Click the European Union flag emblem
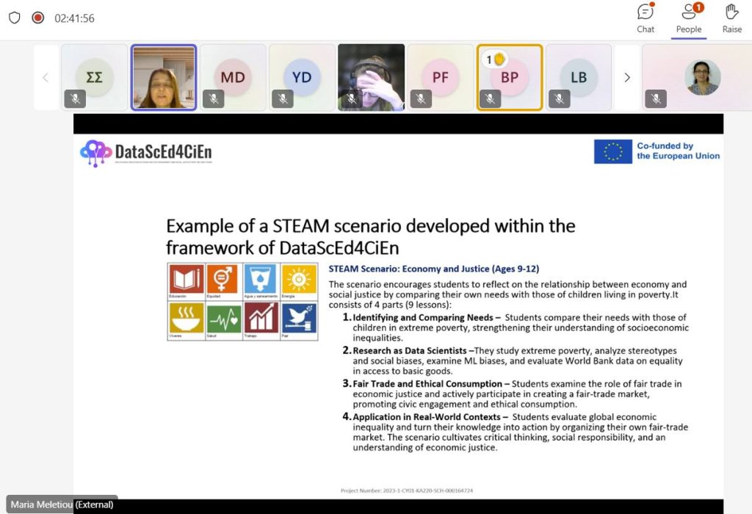 (612, 151)
